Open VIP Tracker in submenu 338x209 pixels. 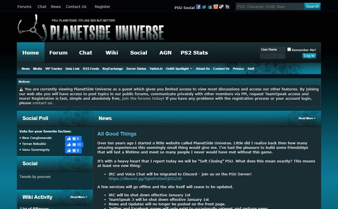[x=54, y=69]
